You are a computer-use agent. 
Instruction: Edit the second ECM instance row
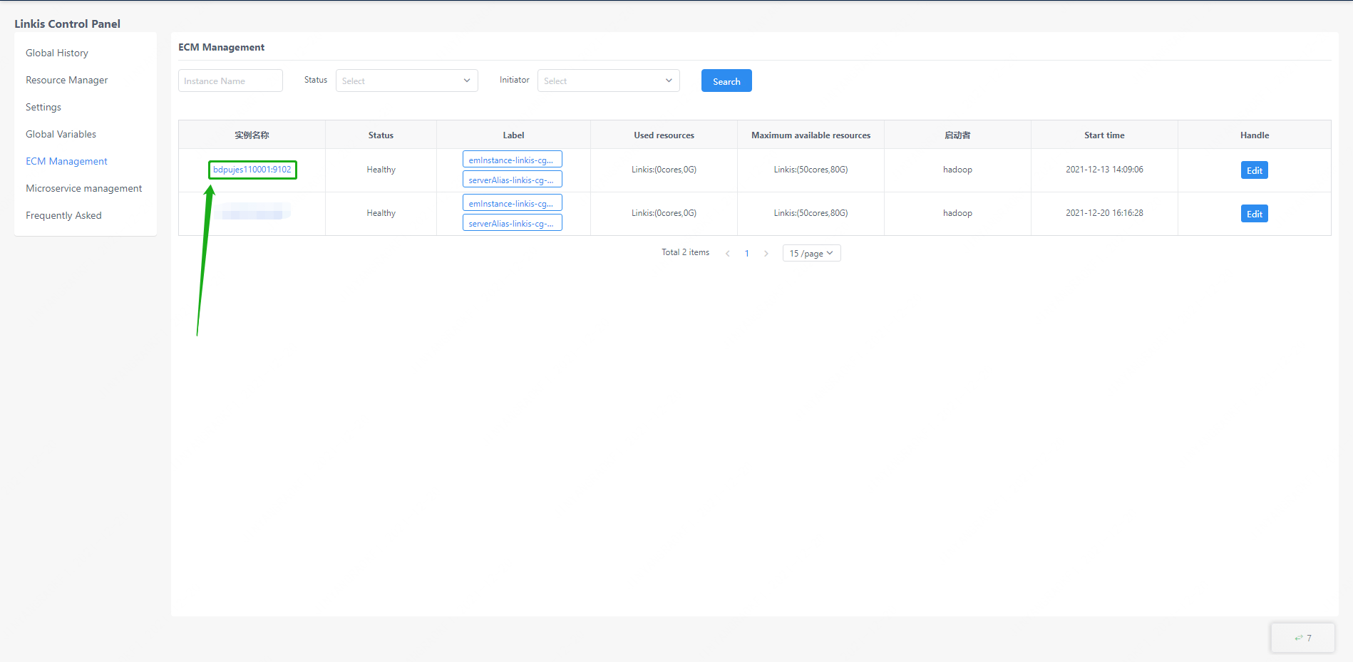[1254, 214]
